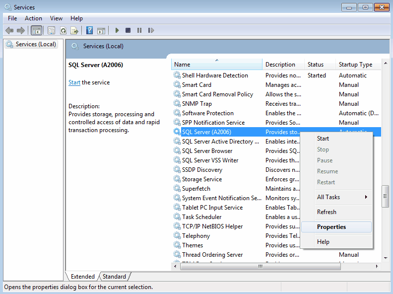Viewport: 393px width, 294px height.
Task: Click the gear icon beside Telephony
Action: (x=177, y=235)
